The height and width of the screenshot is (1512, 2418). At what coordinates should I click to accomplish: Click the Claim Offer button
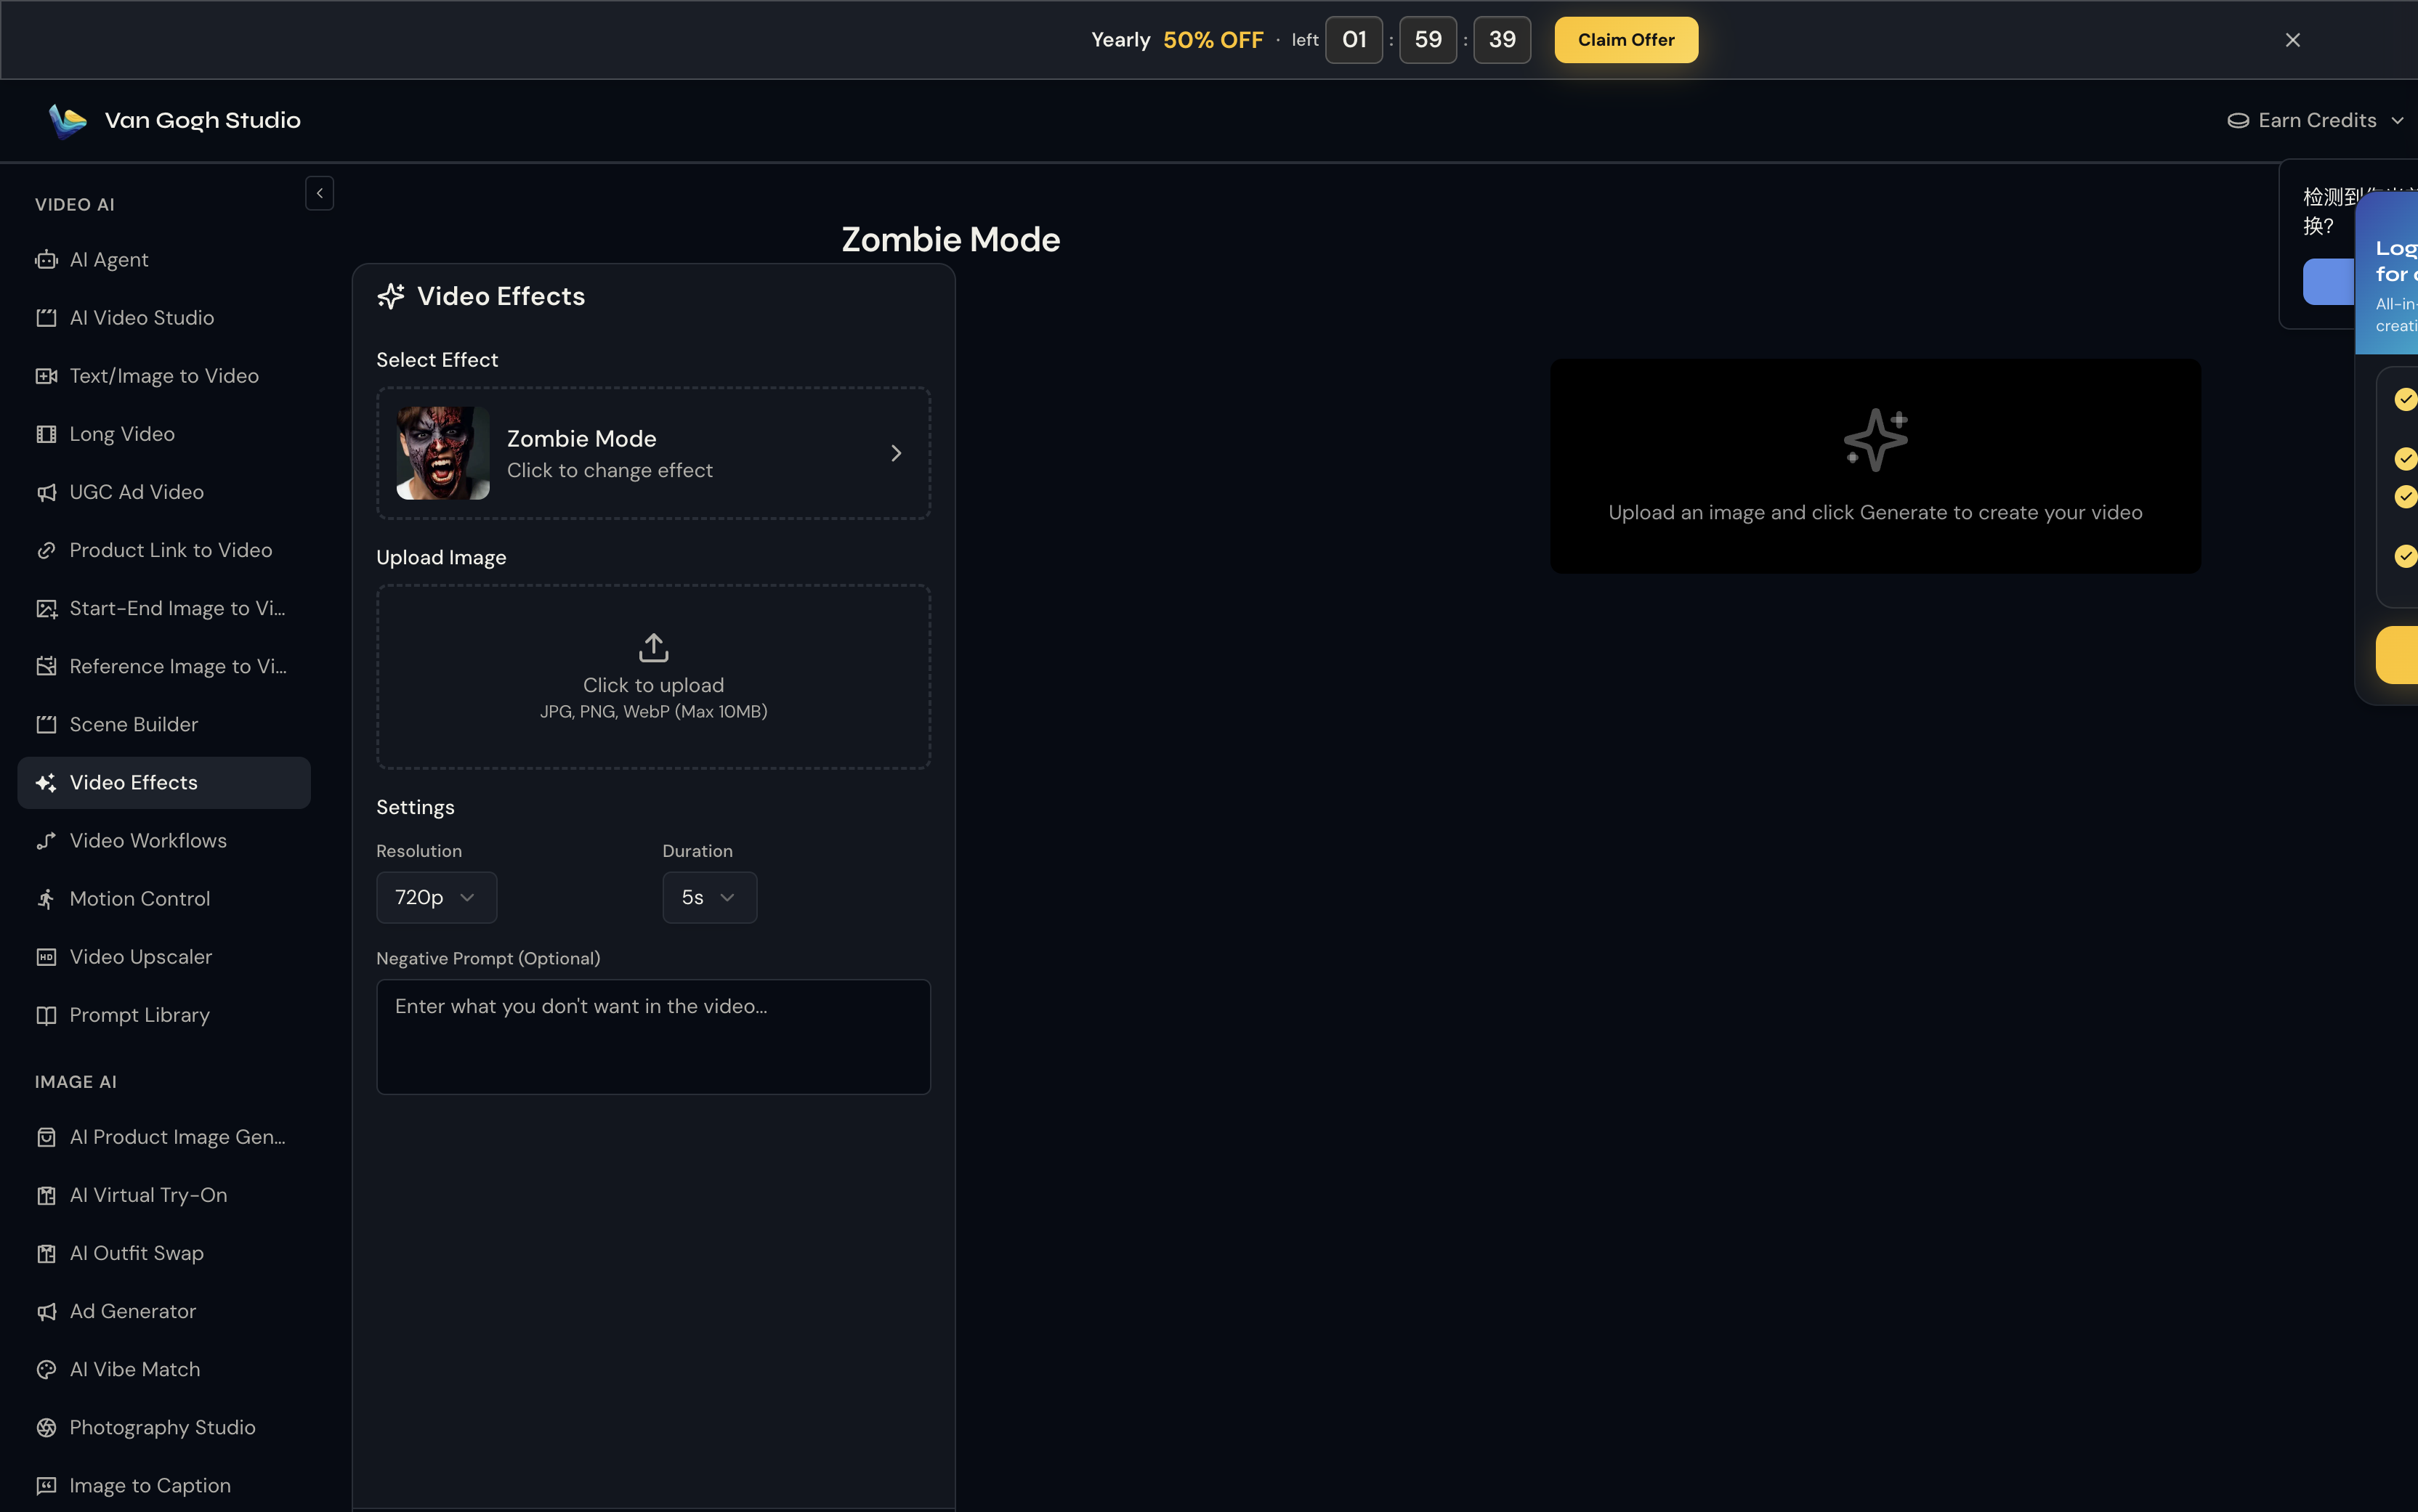pyautogui.click(x=1625, y=40)
